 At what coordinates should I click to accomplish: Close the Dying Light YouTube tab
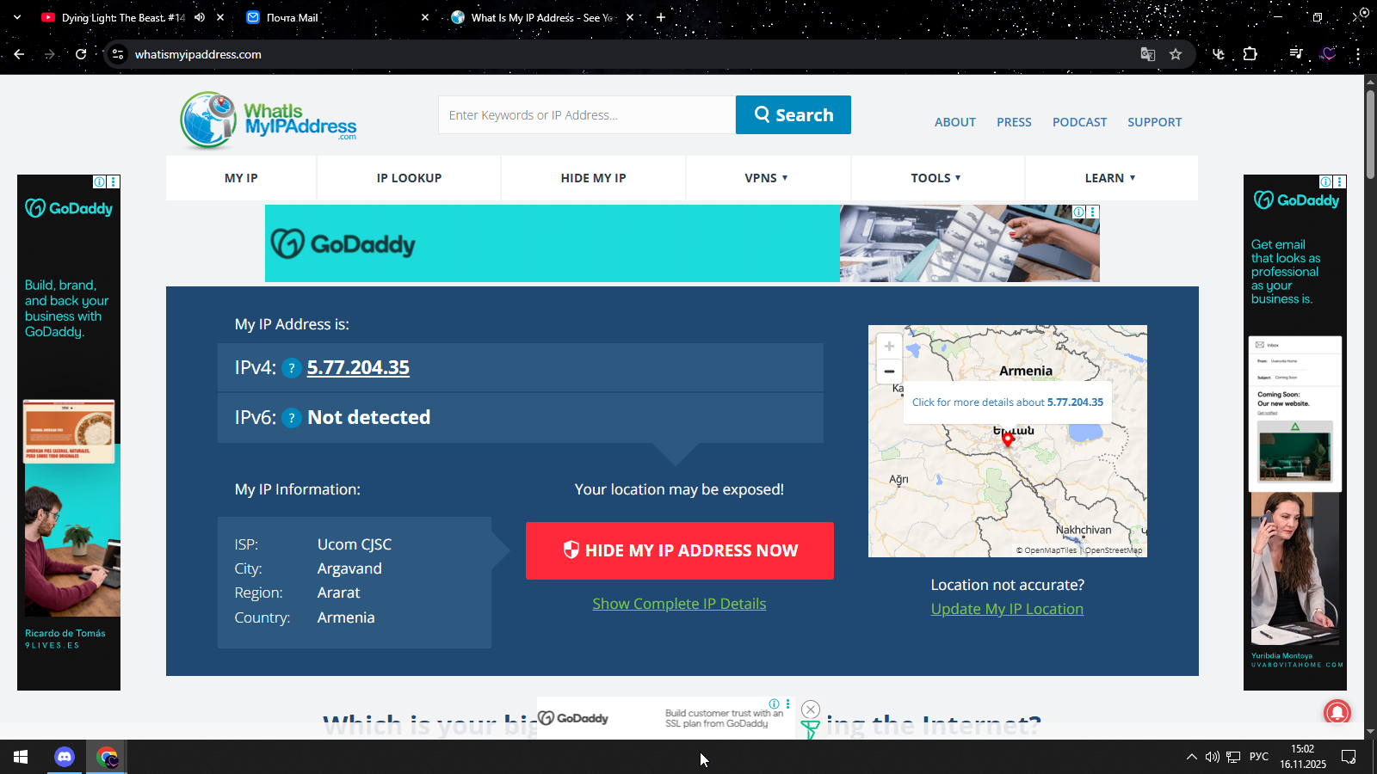click(220, 17)
